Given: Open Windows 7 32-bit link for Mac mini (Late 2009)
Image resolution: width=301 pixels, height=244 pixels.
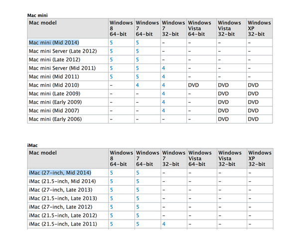Looking at the screenshot, I should 163,94.
